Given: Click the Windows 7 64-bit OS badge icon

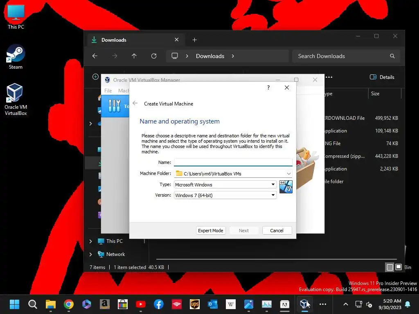Looking at the screenshot, I should coord(286,187).
